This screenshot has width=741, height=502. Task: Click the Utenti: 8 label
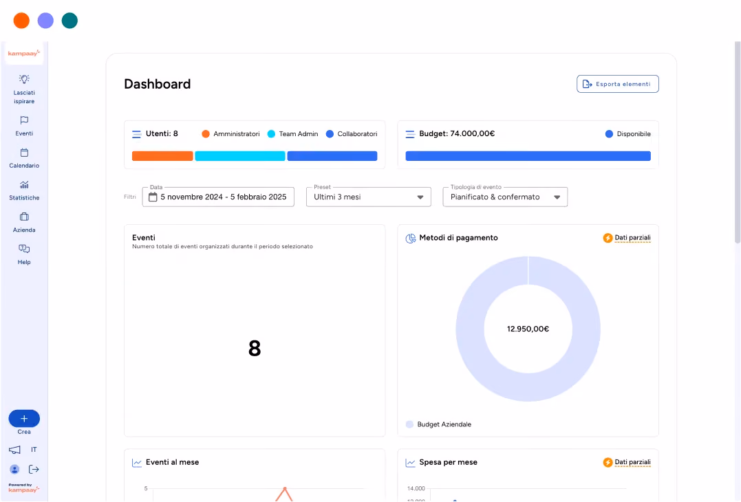tap(162, 133)
